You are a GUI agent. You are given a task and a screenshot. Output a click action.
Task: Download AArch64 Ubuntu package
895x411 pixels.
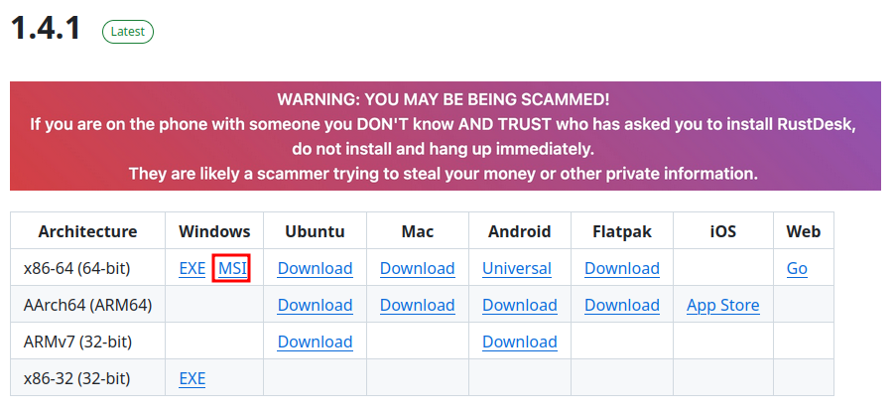point(315,305)
